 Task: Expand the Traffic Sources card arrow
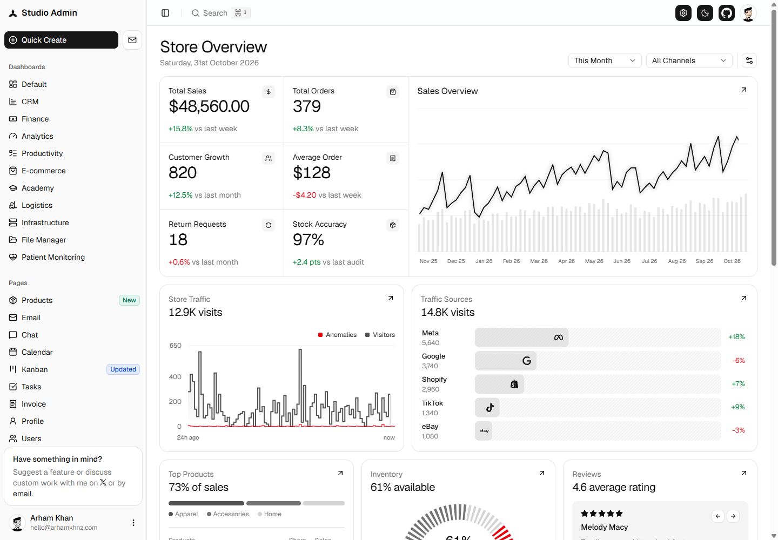(x=744, y=298)
